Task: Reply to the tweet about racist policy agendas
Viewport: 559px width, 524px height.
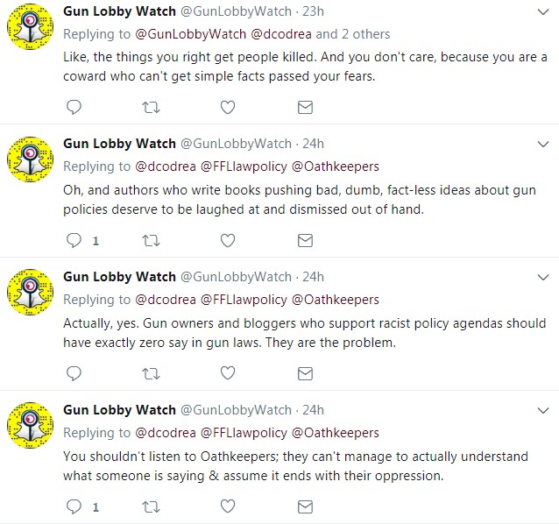Action: 74,373
